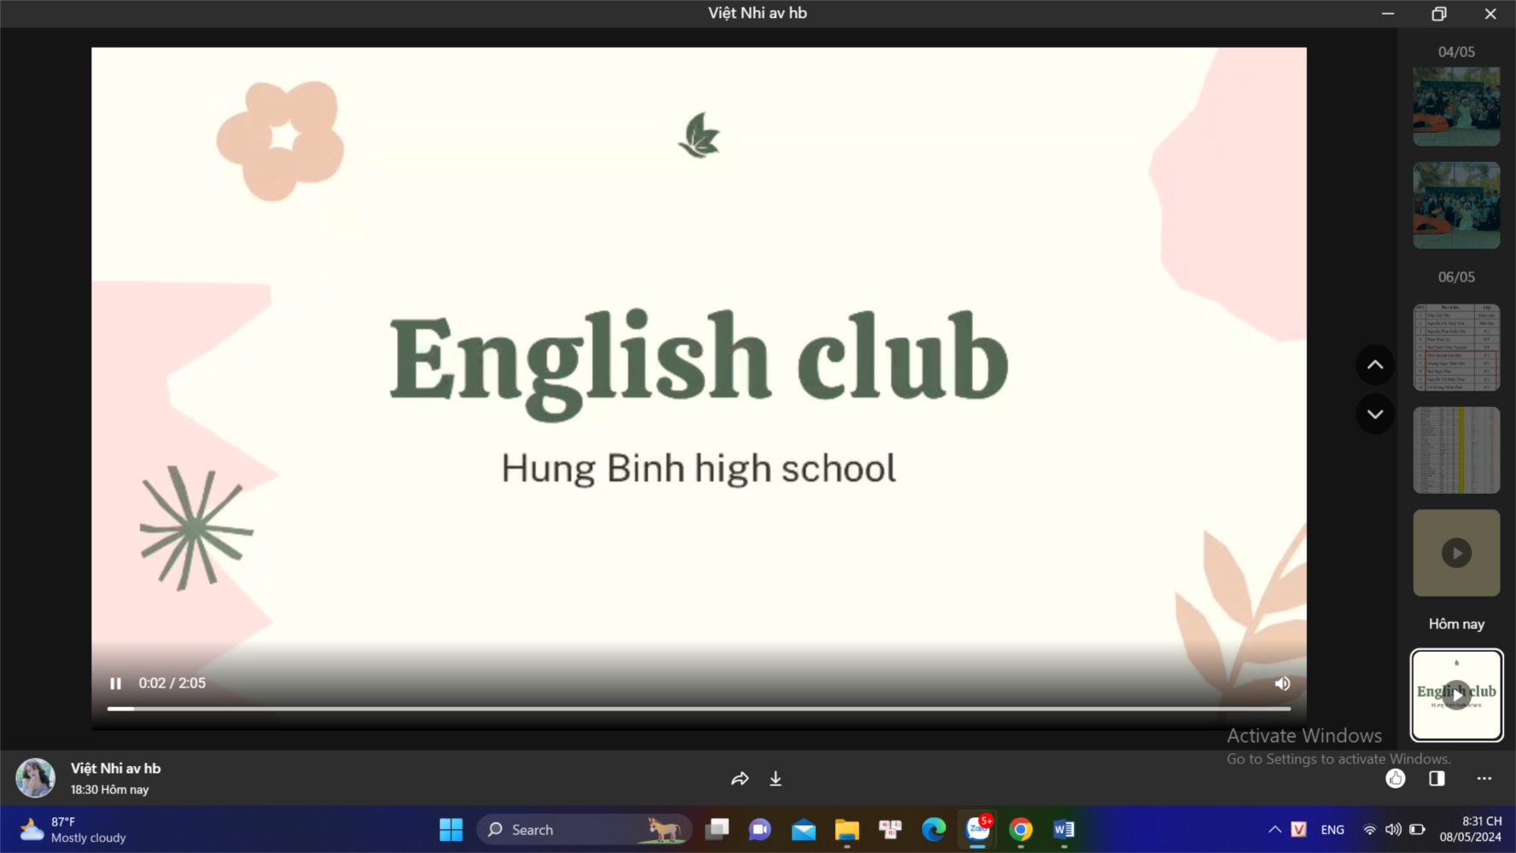The width and height of the screenshot is (1516, 853).
Task: React with the thumbs-up like icon
Action: pos(1395,778)
